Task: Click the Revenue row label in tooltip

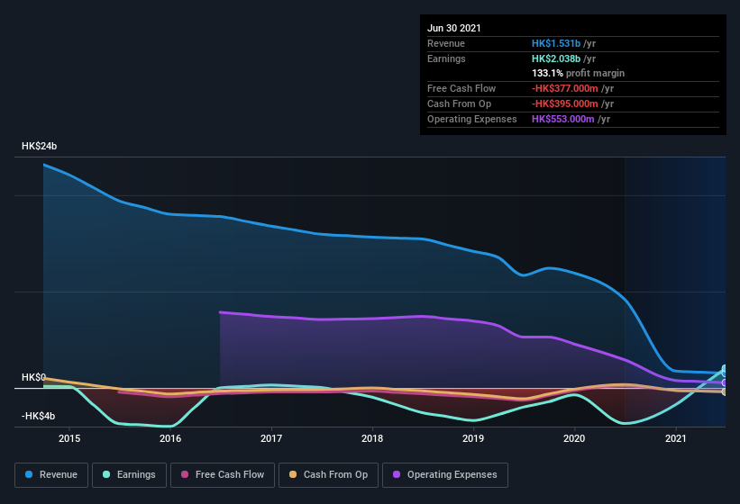Action: tap(446, 43)
